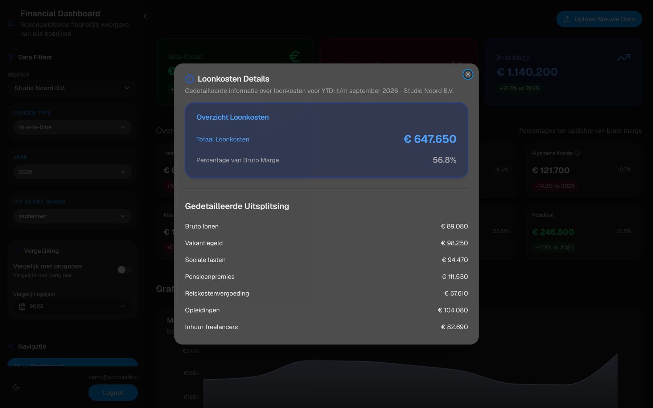Click the upload icon in Upload Nieuwe Data
Image resolution: width=653 pixels, height=408 pixels.
tap(567, 19)
